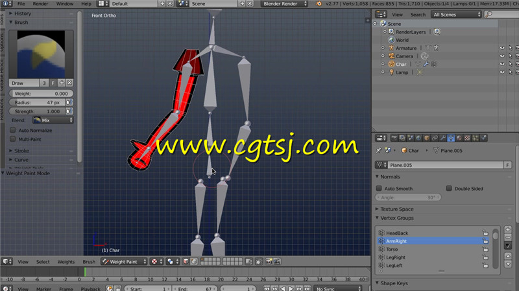The image size is (519, 291).
Task: Enable the Auto Smooth checkbox
Action: pyautogui.click(x=379, y=188)
